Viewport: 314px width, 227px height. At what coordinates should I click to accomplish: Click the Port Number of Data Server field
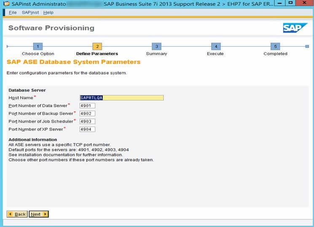[87, 105]
